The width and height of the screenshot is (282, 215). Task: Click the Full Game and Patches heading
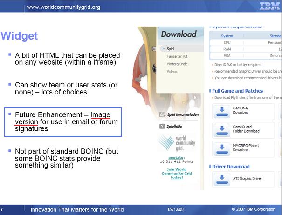click(x=237, y=91)
